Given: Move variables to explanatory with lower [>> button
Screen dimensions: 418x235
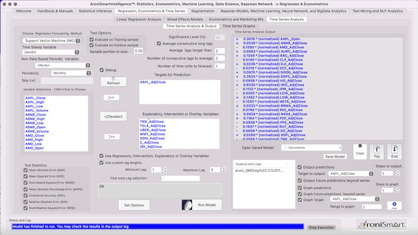Looking at the screenshot, I should tap(112, 136).
